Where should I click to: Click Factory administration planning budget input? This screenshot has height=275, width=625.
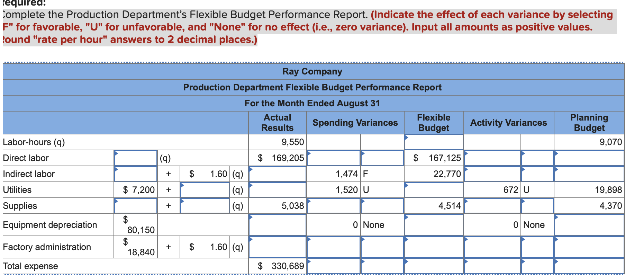pos(589,247)
